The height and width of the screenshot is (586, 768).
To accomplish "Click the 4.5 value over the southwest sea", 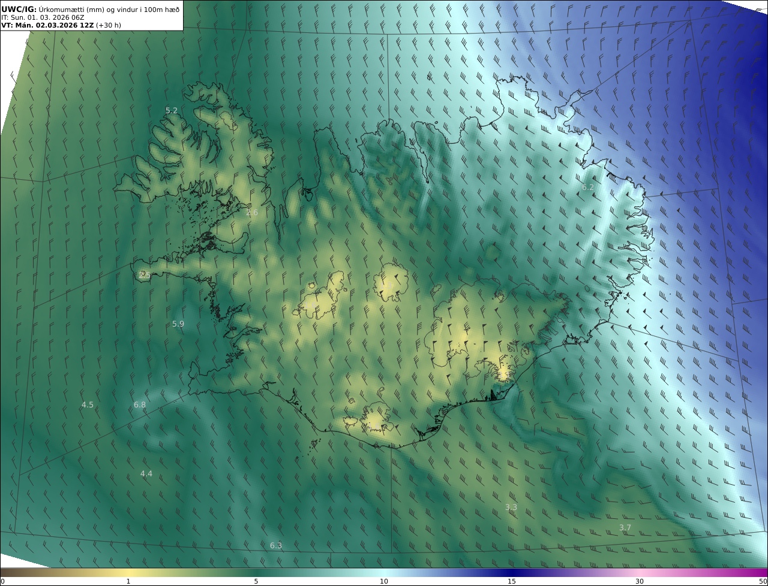I will tap(88, 405).
